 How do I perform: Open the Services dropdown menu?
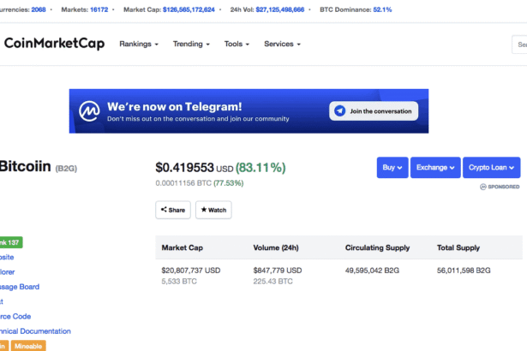coord(282,44)
